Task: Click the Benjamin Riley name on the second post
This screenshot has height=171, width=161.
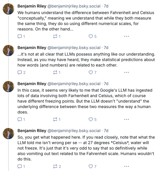Action: tap(32, 47)
